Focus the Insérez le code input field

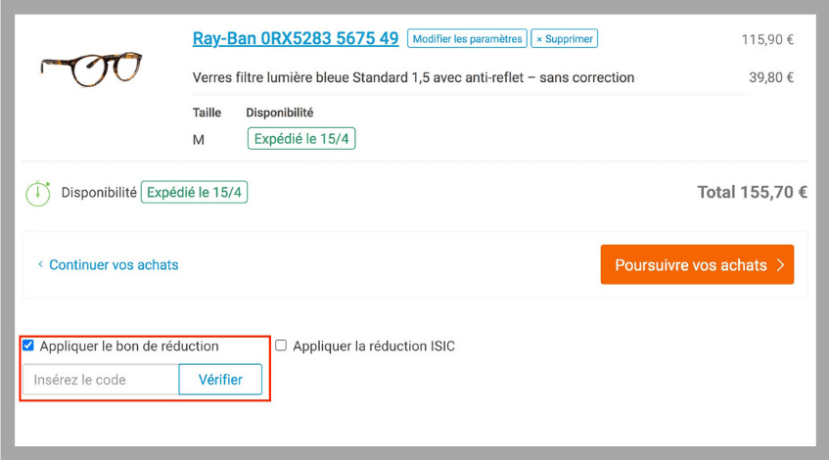click(101, 379)
